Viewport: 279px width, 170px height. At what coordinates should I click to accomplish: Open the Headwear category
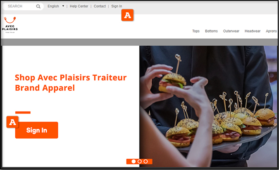pos(253,31)
